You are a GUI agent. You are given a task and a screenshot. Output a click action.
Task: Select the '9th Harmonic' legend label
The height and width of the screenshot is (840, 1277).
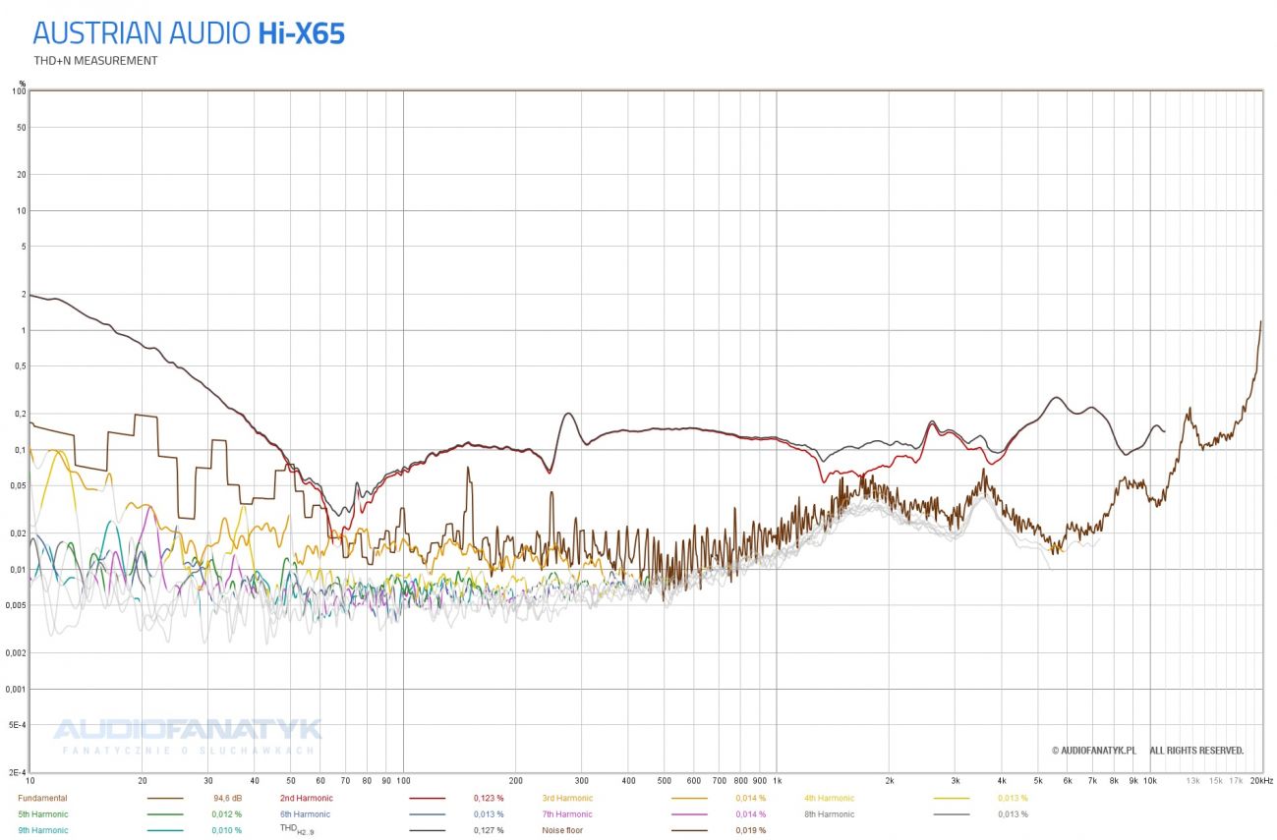43,830
